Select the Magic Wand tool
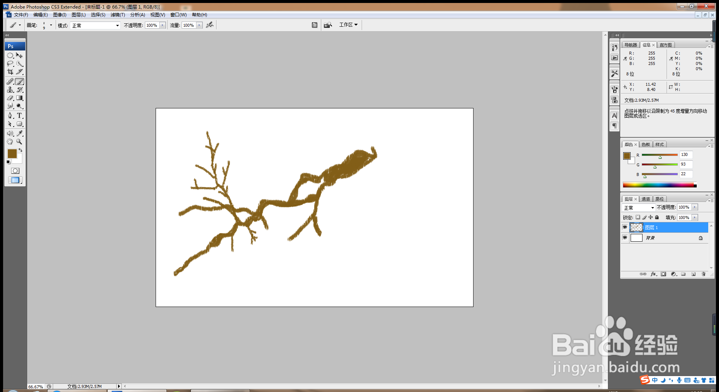 coord(20,64)
